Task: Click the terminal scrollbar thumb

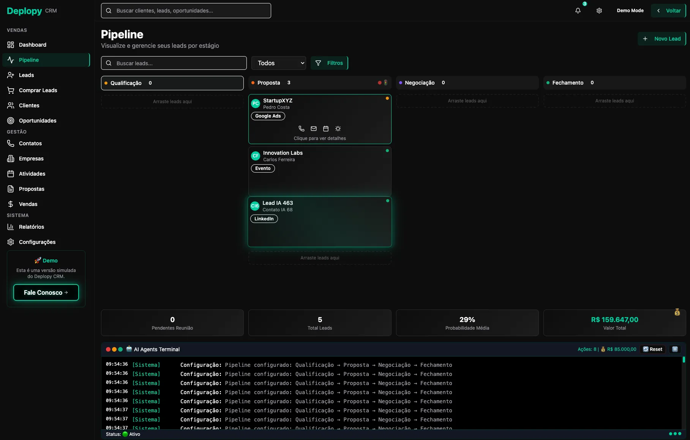Action: tap(684, 360)
